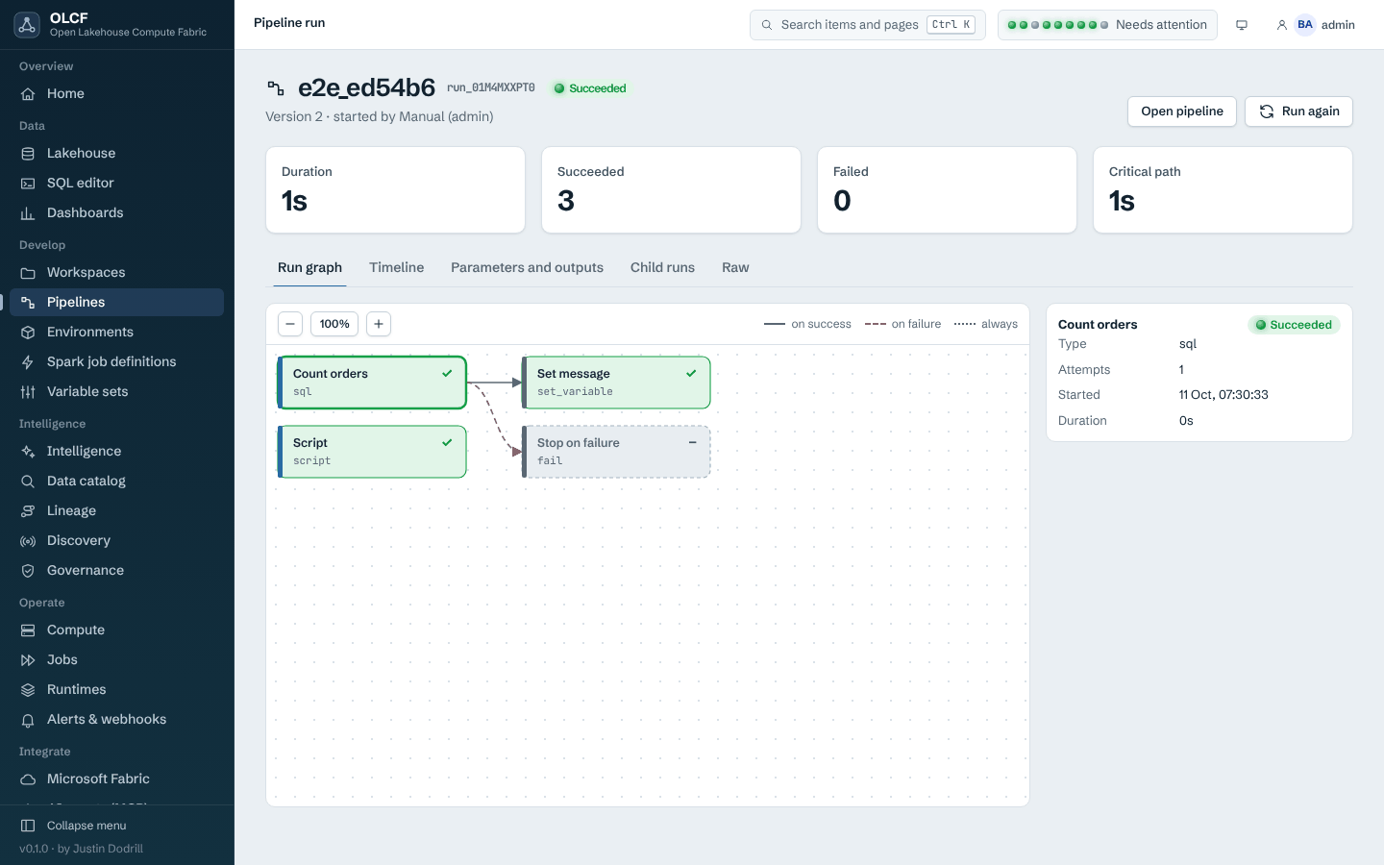1384x865 pixels.
Task: Open Alerts & webhooks
Action: [x=116, y=719]
